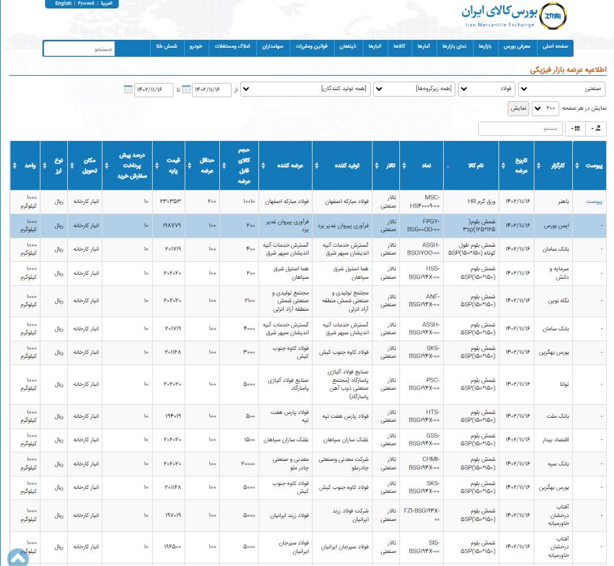Open the بازارها menu item

coord(485,46)
